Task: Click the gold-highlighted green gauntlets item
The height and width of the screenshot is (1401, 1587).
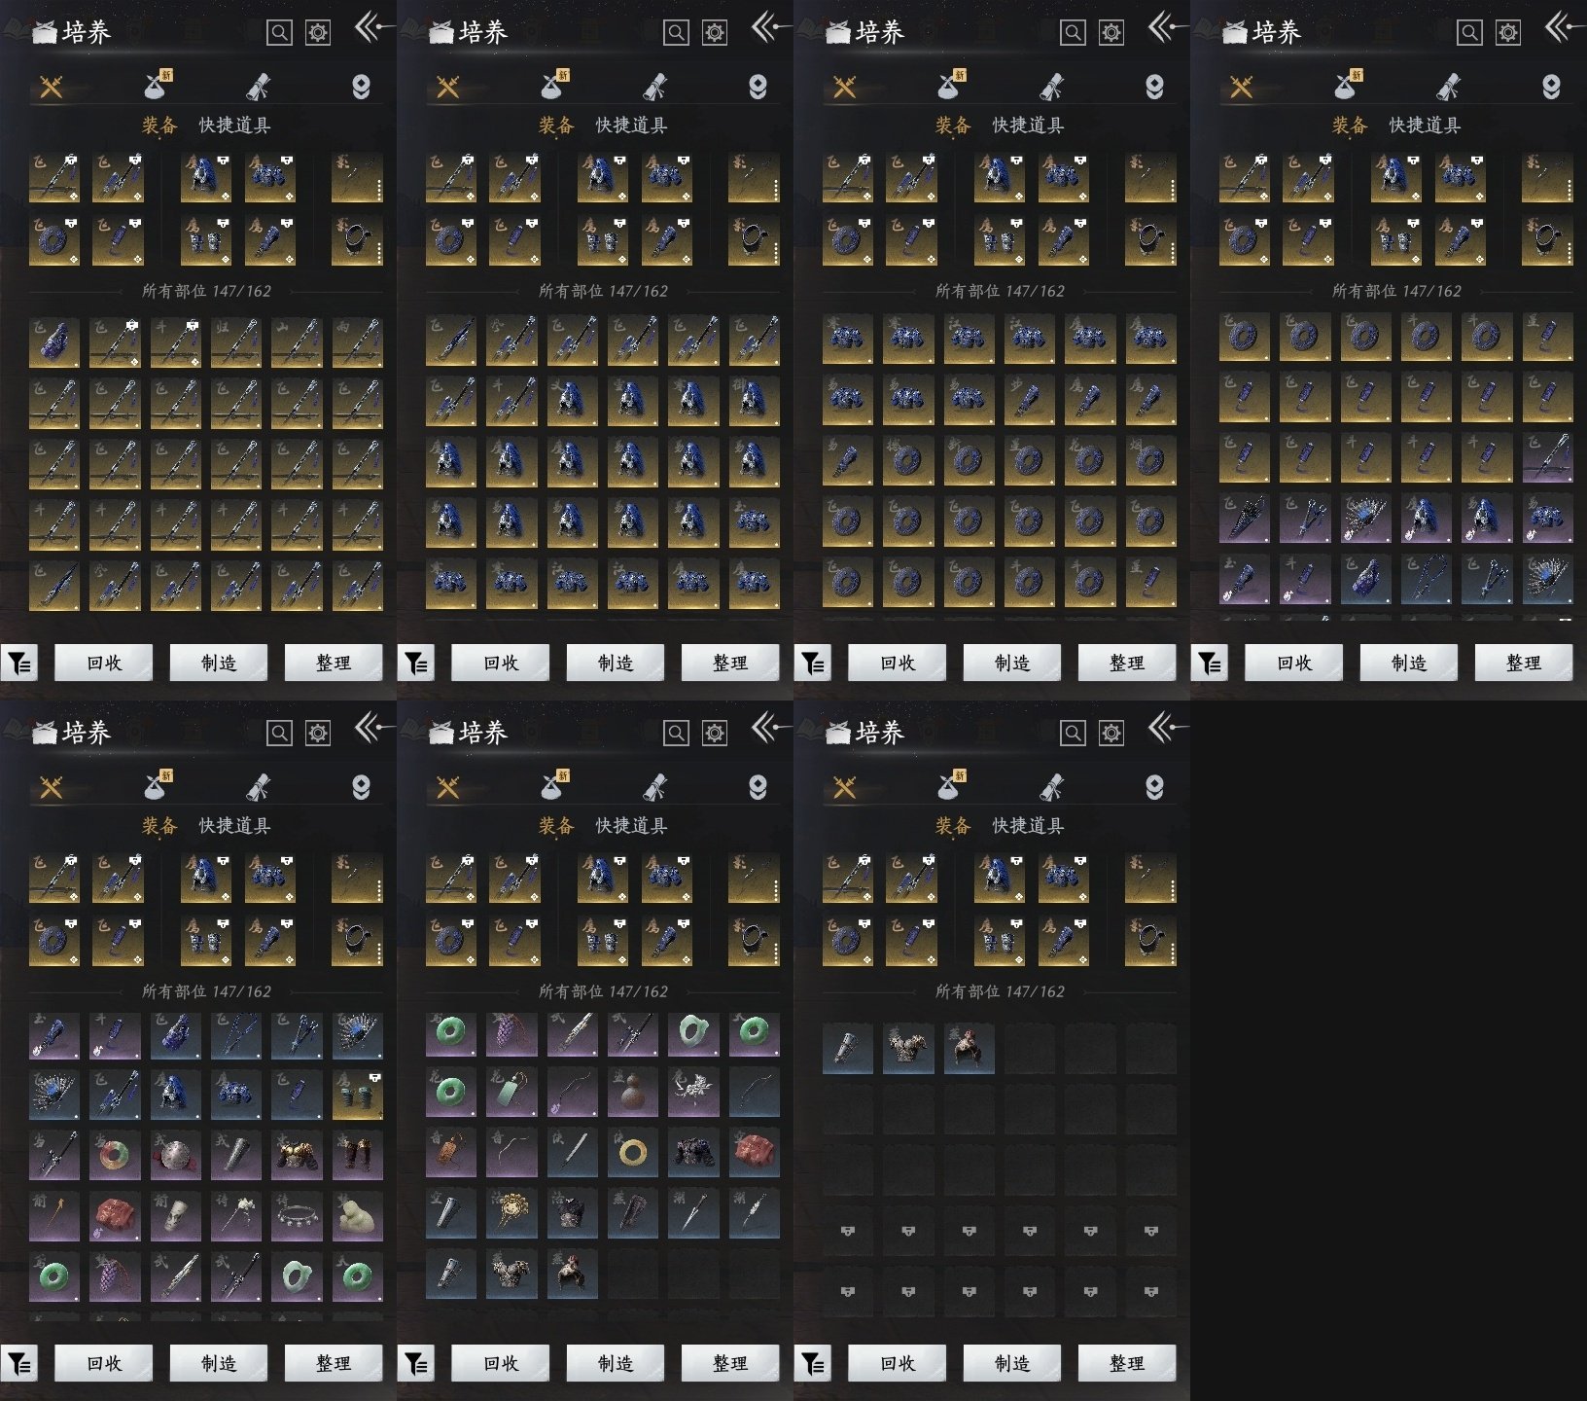Action: (x=357, y=1095)
